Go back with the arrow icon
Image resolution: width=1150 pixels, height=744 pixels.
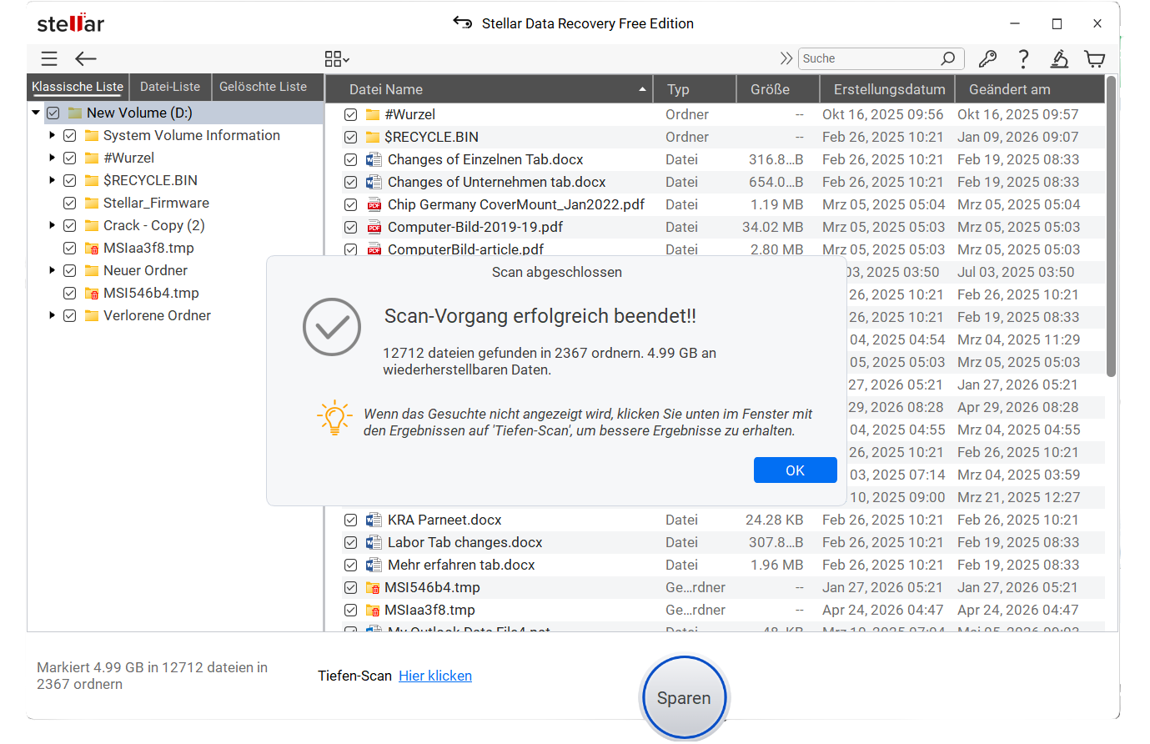(x=86, y=58)
